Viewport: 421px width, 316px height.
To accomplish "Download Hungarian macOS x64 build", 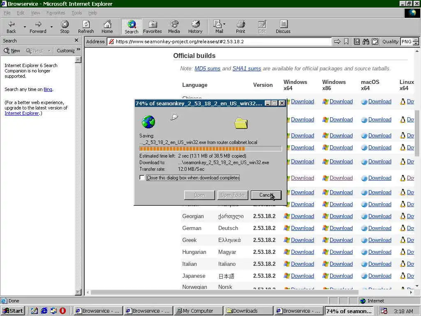I will click(379, 252).
